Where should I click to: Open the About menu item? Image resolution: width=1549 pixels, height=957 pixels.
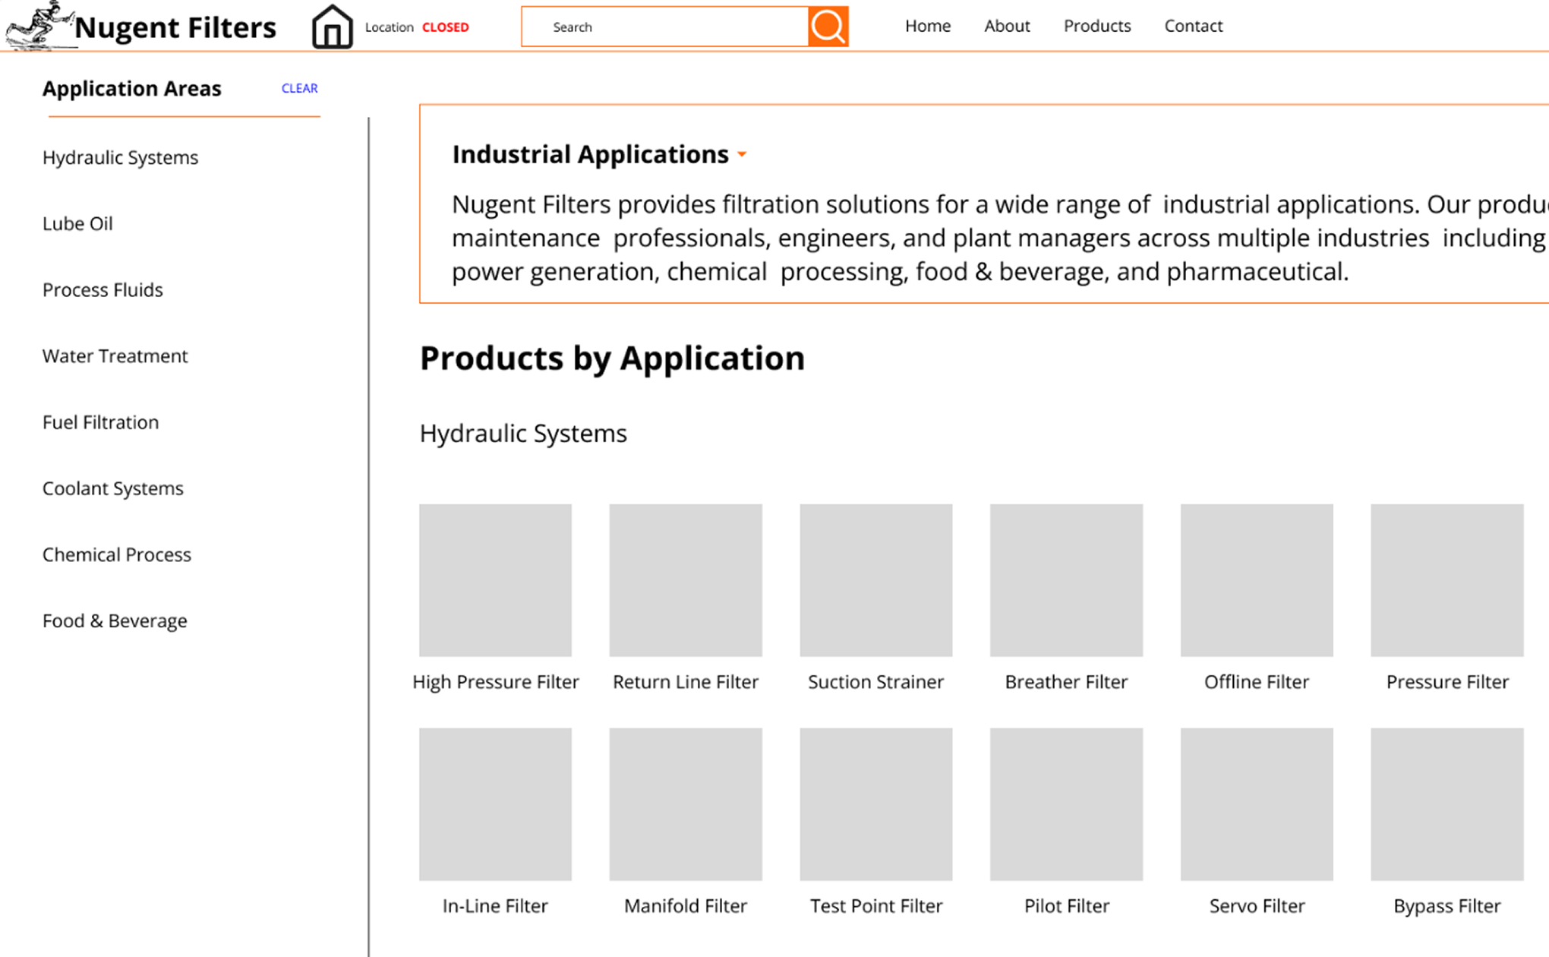tap(1007, 26)
